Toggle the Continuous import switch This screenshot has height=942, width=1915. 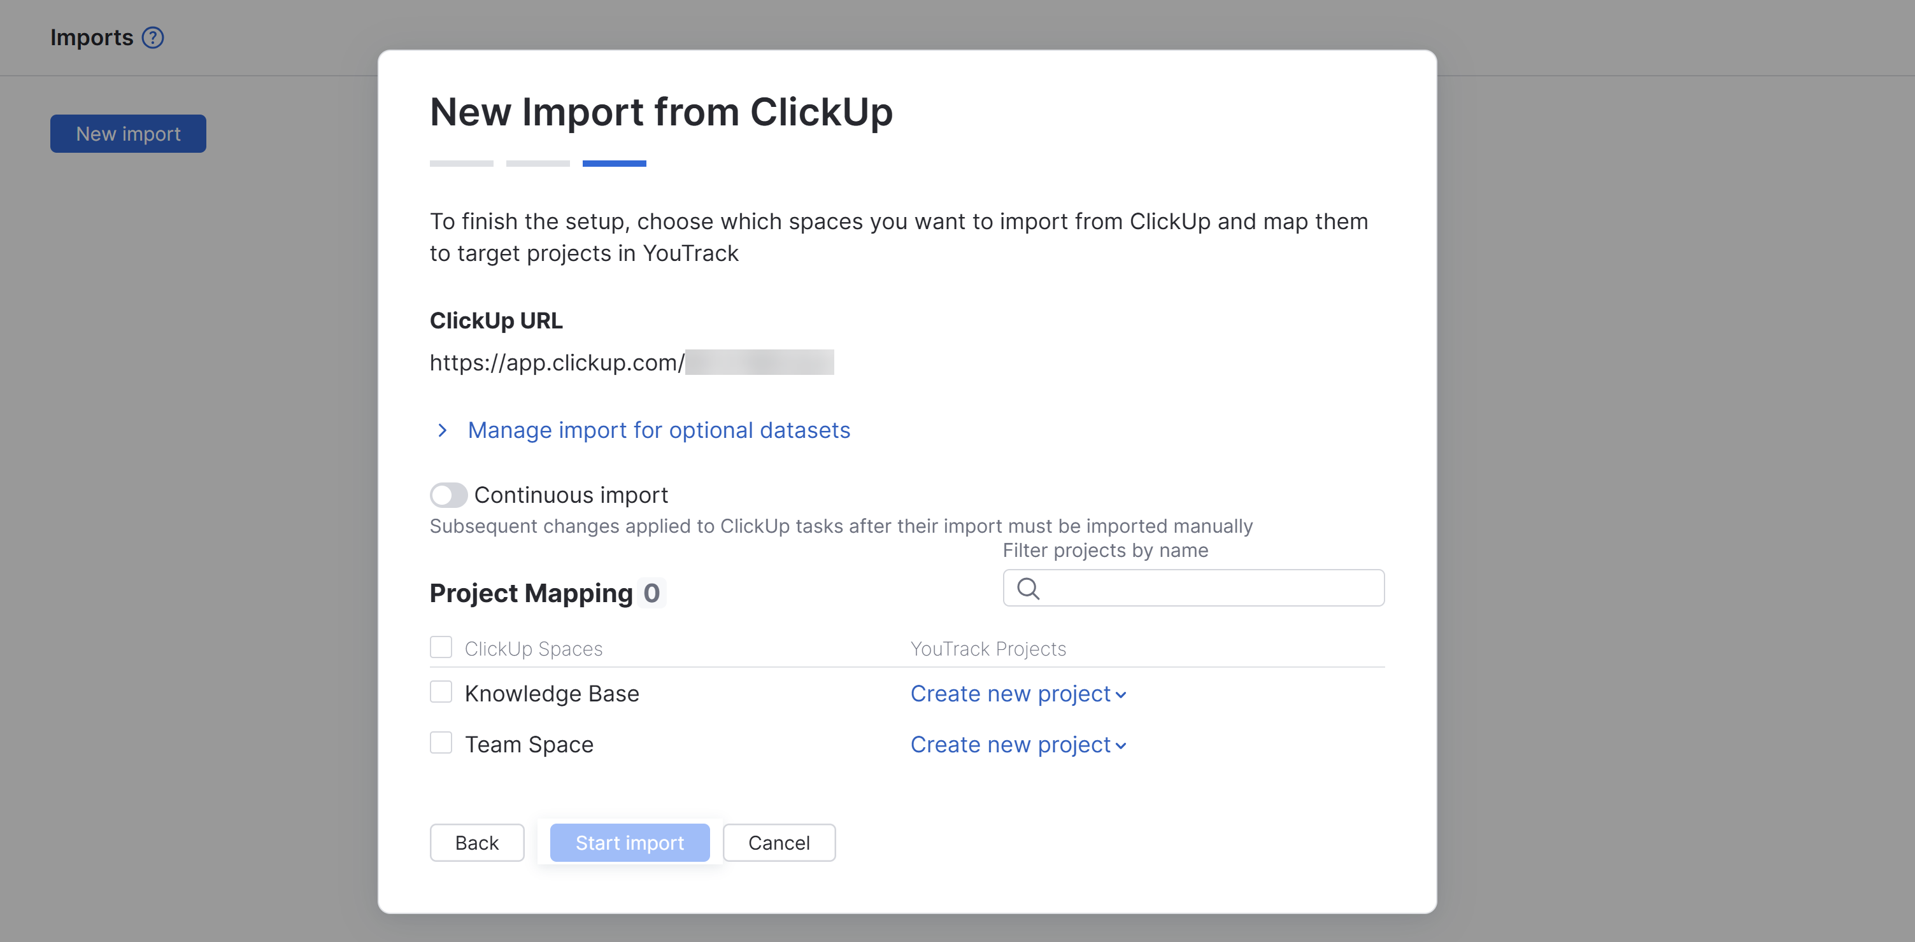point(448,495)
